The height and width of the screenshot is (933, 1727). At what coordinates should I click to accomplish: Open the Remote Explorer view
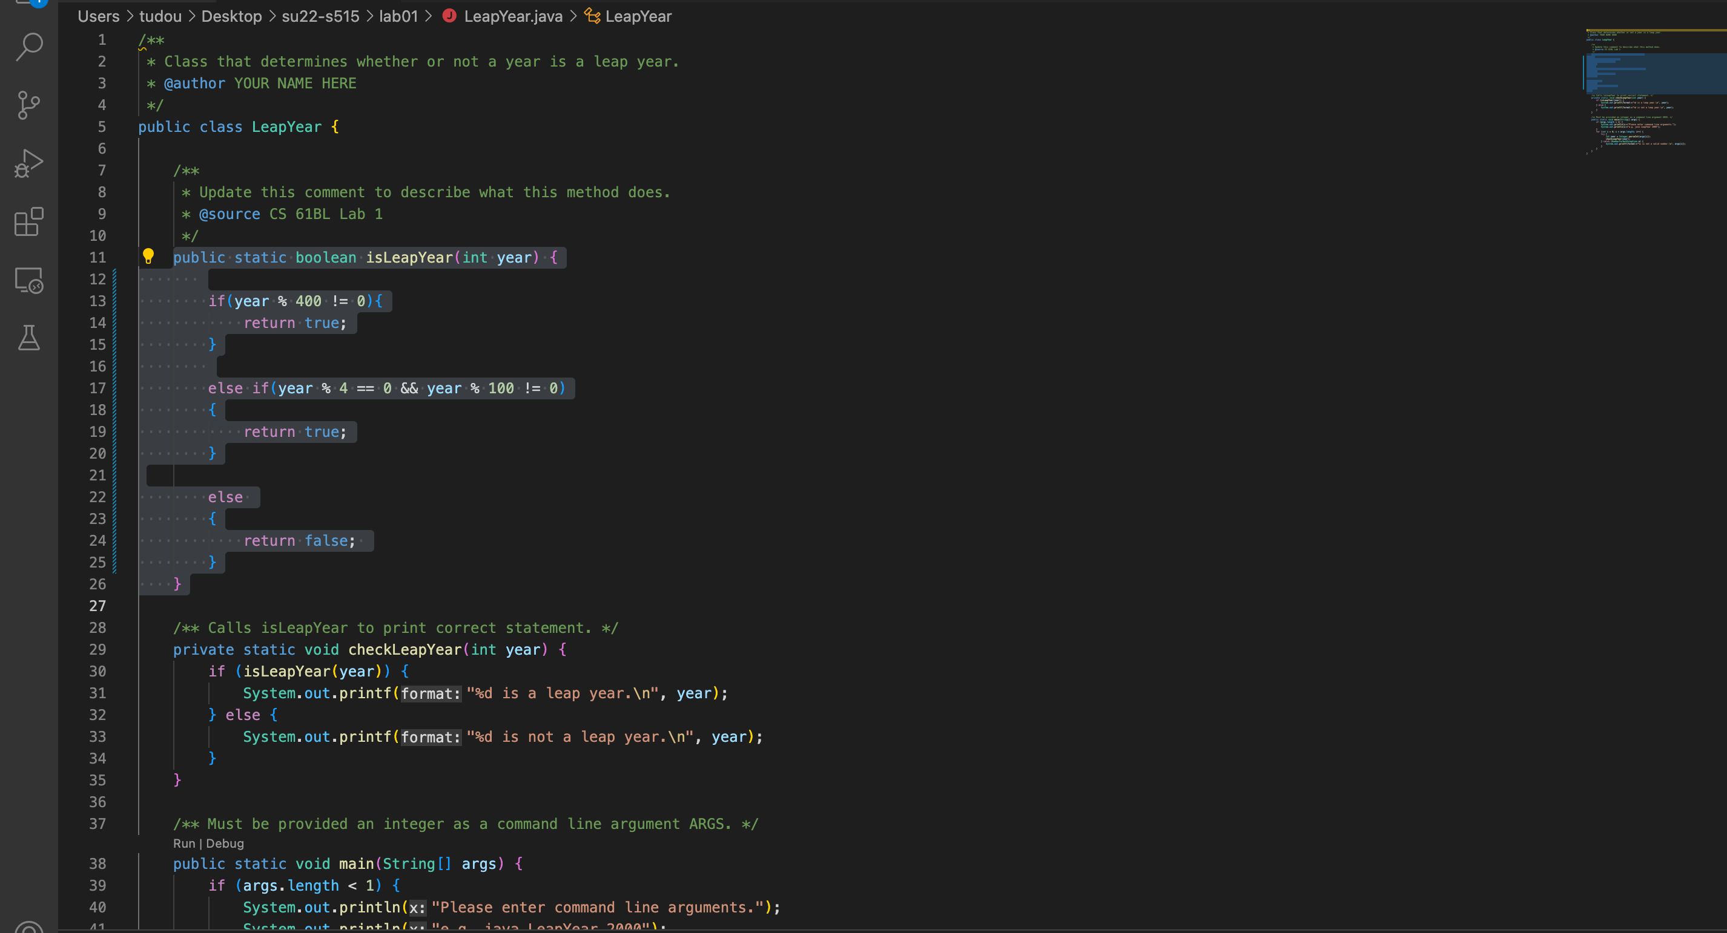29,280
